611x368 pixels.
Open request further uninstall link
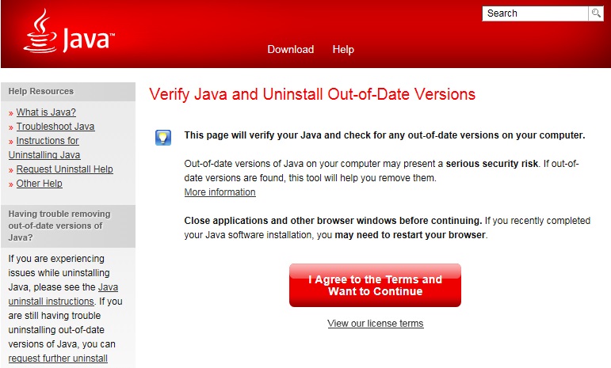click(58, 359)
